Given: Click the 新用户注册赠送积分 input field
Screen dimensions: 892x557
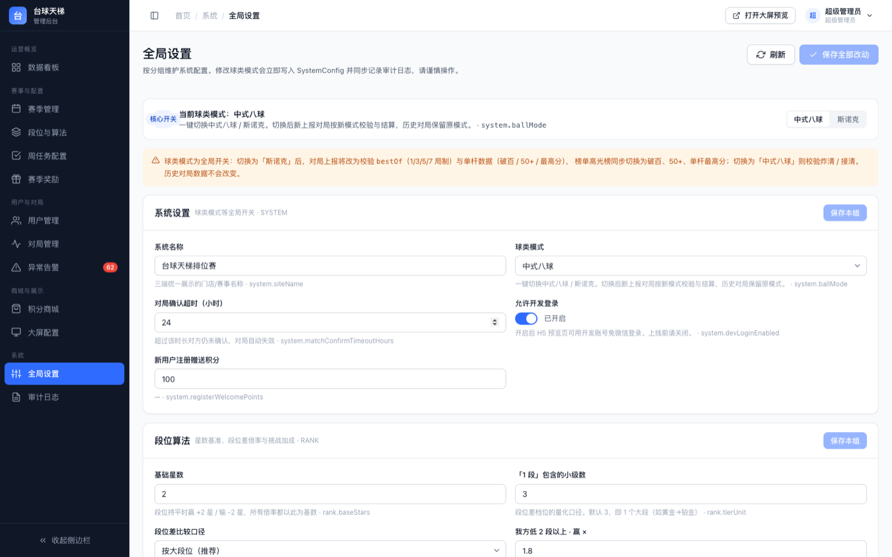Looking at the screenshot, I should tap(330, 379).
